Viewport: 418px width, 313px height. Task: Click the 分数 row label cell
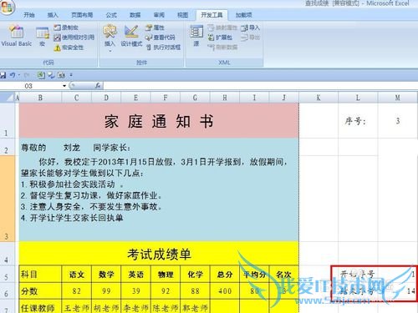tap(40, 291)
